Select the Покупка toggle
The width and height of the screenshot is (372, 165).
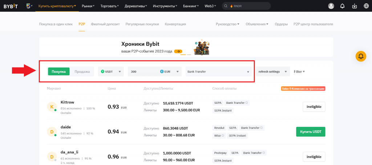pyautogui.click(x=58, y=71)
